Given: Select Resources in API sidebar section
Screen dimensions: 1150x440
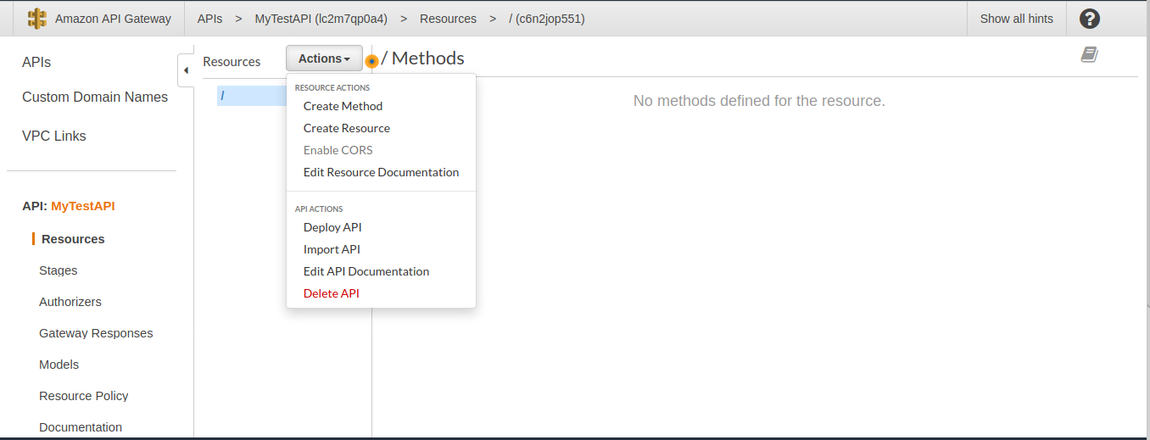Looking at the screenshot, I should [x=73, y=239].
